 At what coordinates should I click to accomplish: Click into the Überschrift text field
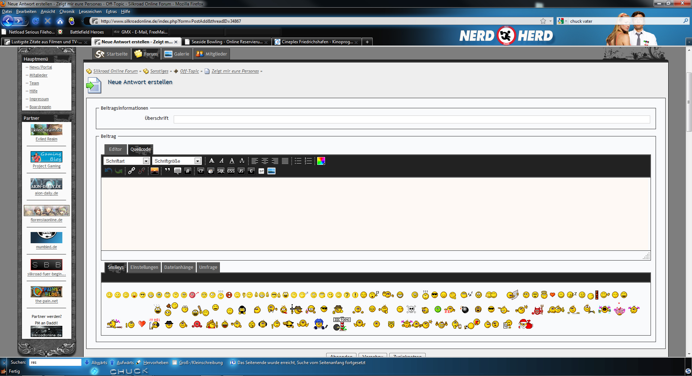point(412,119)
